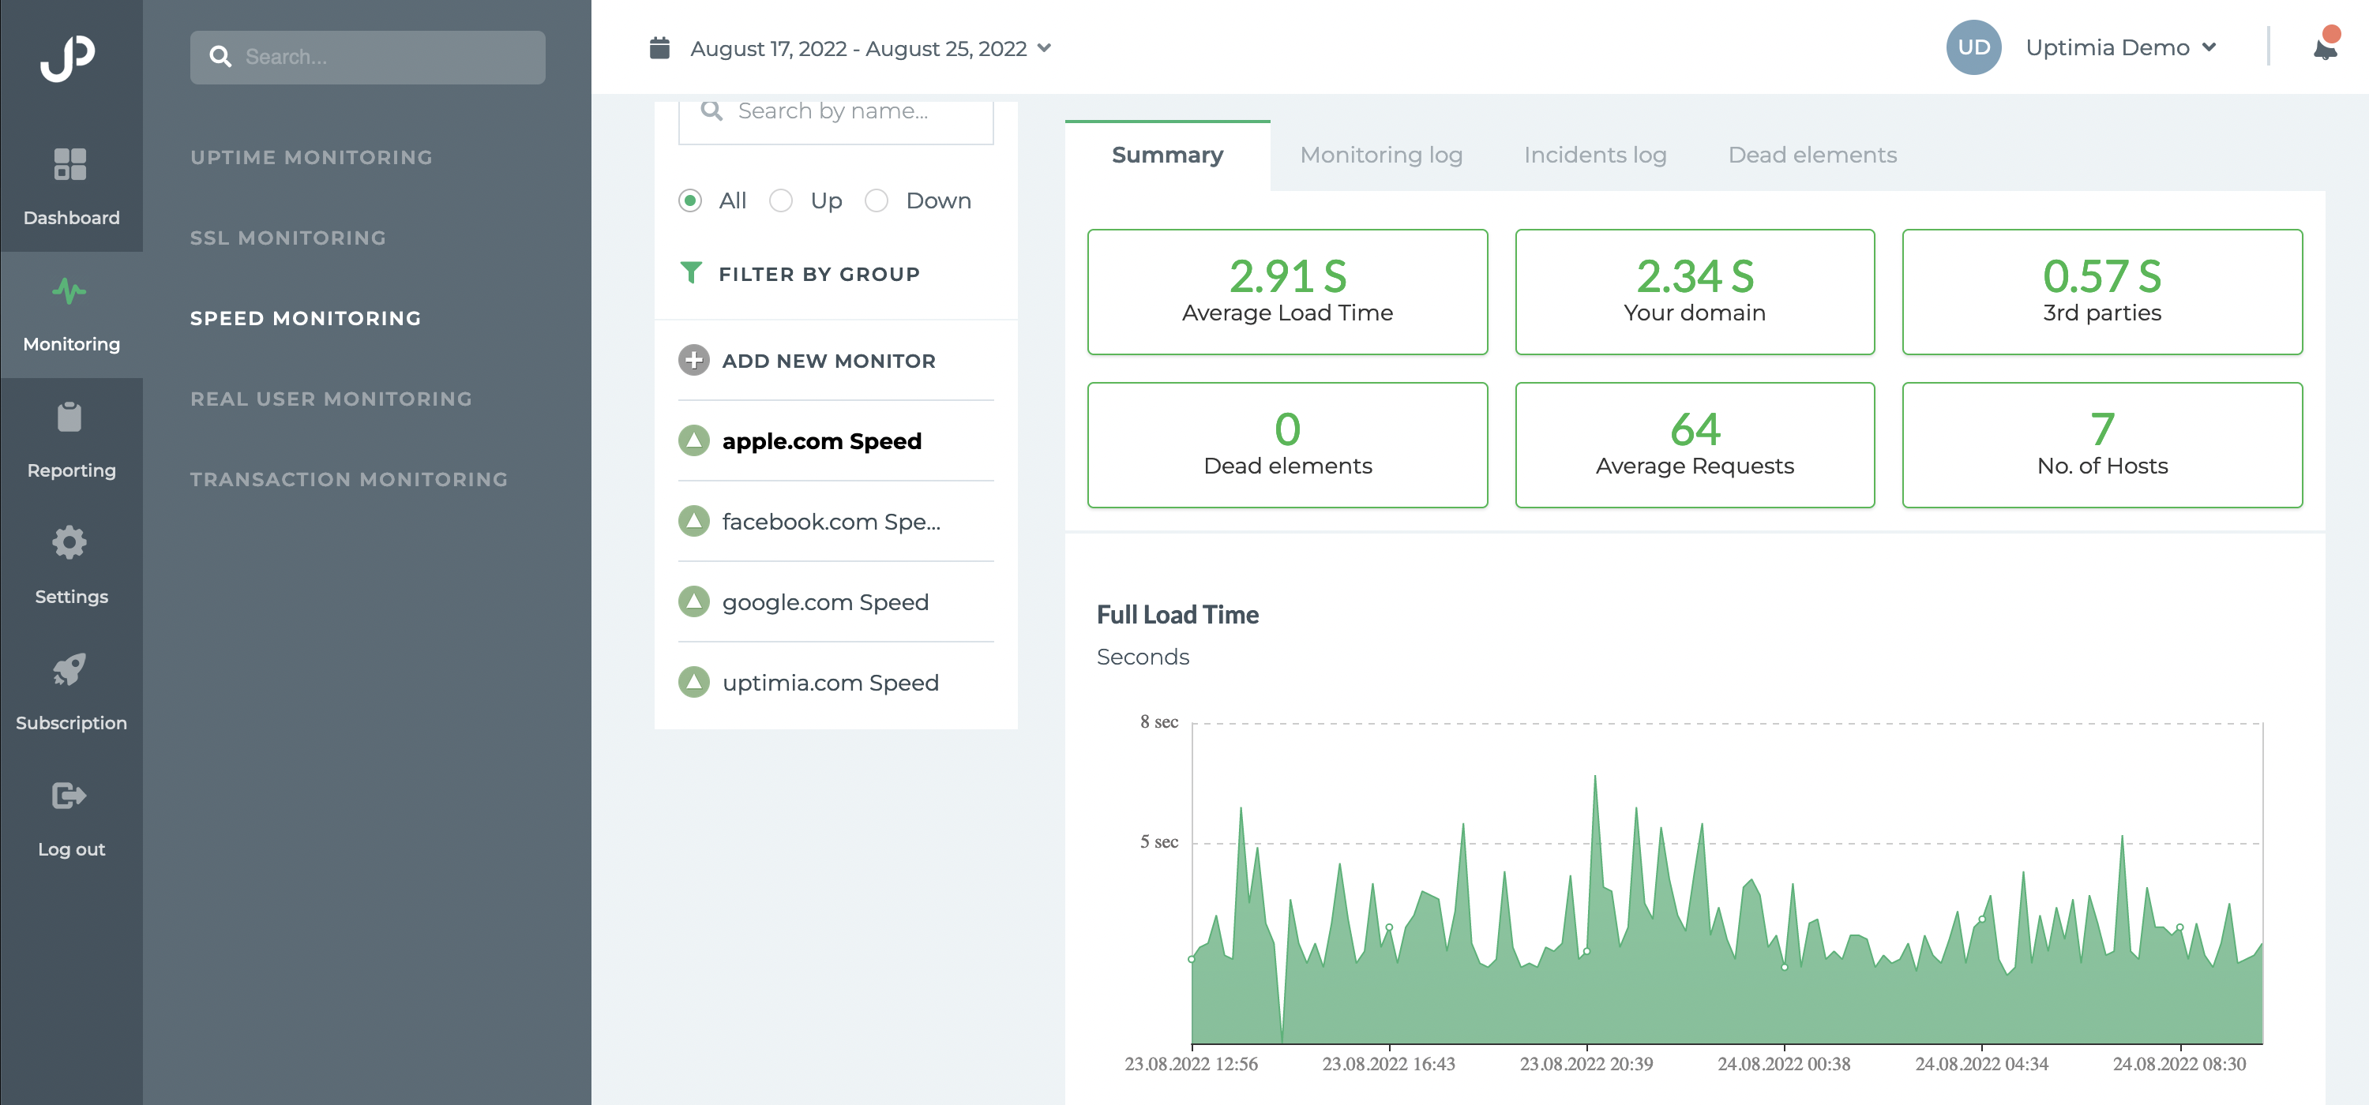Open Real User Monitoring menu item

[331, 399]
